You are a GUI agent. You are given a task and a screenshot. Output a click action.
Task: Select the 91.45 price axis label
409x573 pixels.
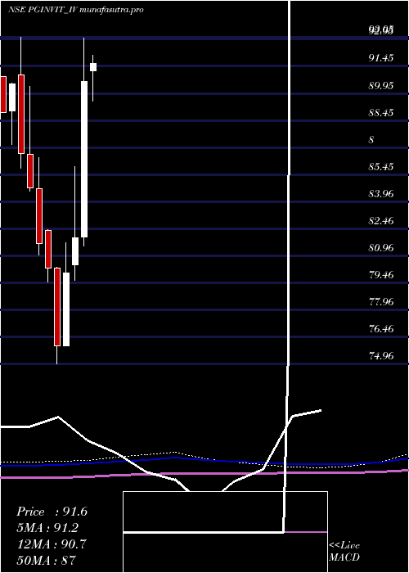(381, 58)
